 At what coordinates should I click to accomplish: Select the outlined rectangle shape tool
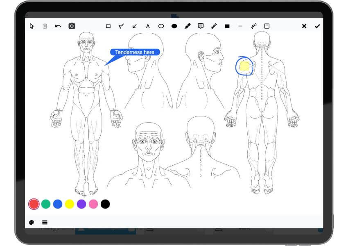click(108, 26)
